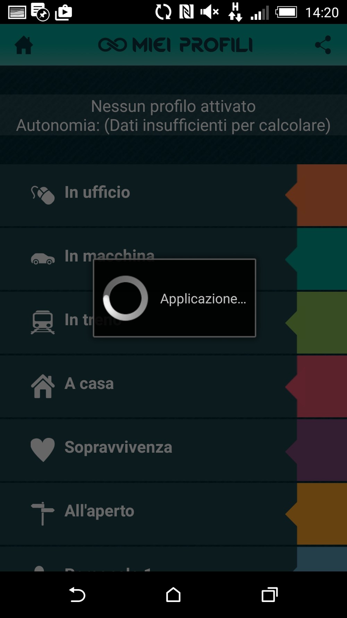
Task: Open the share icon at top right
Action: click(323, 45)
